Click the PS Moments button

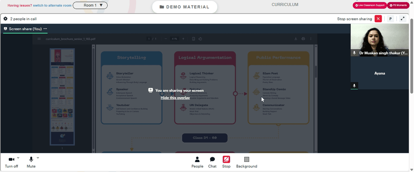coord(398,5)
